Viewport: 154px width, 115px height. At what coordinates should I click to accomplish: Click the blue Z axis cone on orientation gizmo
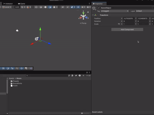pos(86,18)
